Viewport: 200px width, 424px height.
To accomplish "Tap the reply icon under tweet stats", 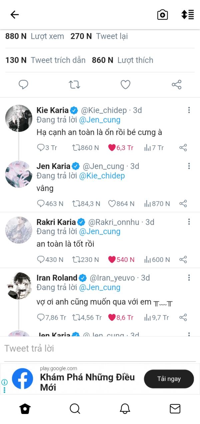I will click(x=23, y=85).
